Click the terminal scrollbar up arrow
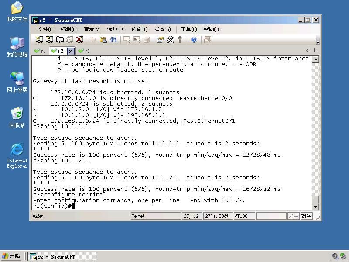This screenshot has width=349, height=262. coord(315,59)
